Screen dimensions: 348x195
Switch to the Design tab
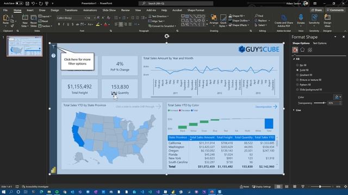(55, 10)
